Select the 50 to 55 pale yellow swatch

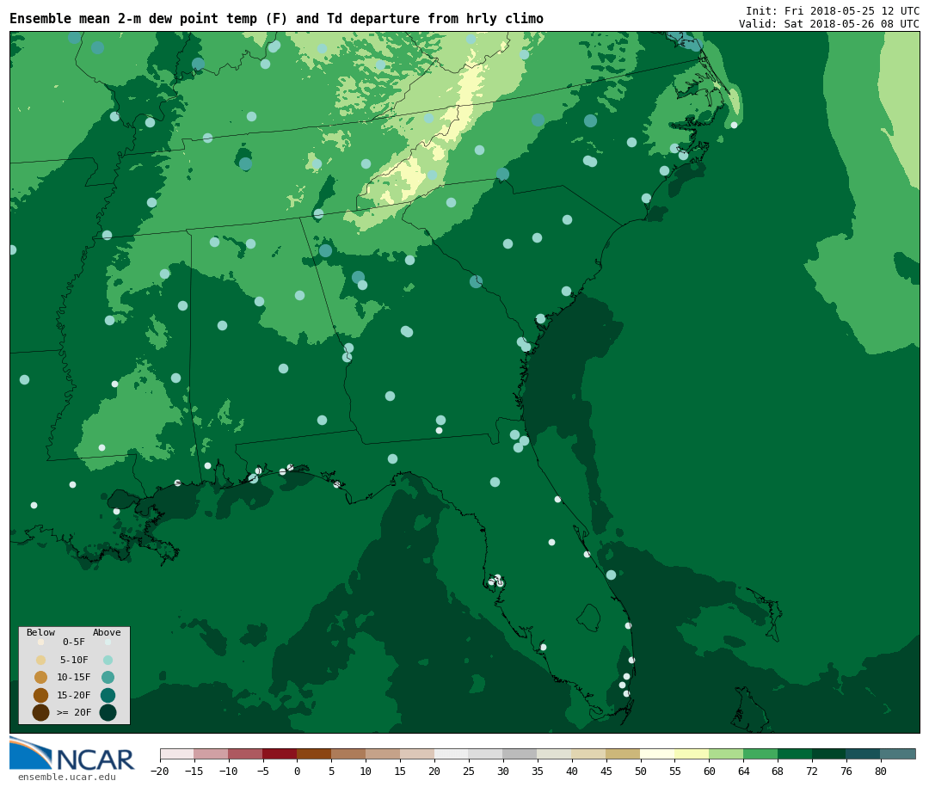click(658, 753)
